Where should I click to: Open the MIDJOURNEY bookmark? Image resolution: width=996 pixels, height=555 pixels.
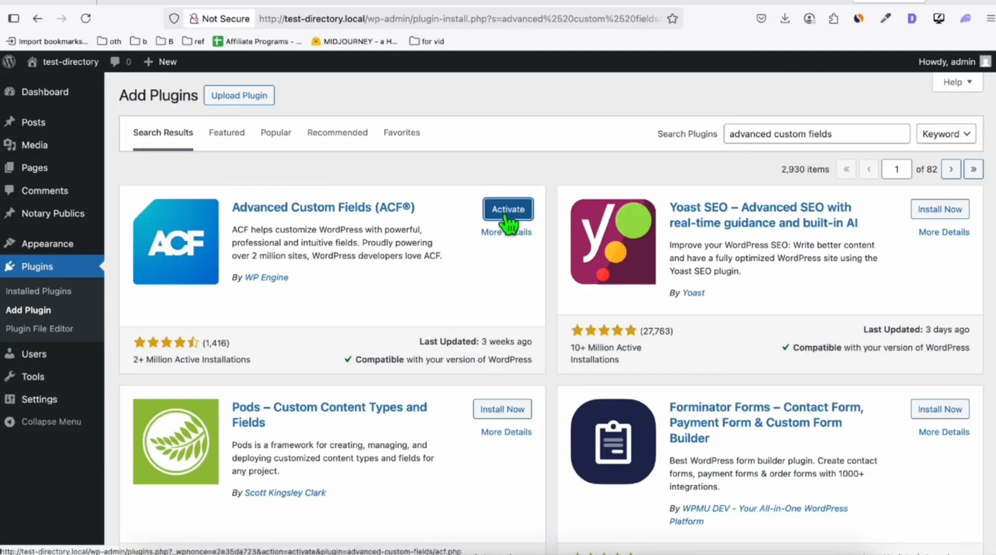(354, 41)
